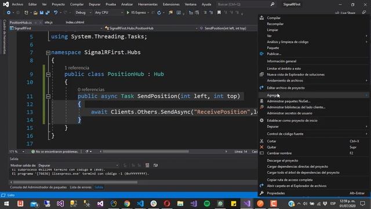Open Opera browser from the taskbar
This screenshot has height=209, width=371.
pos(167,204)
